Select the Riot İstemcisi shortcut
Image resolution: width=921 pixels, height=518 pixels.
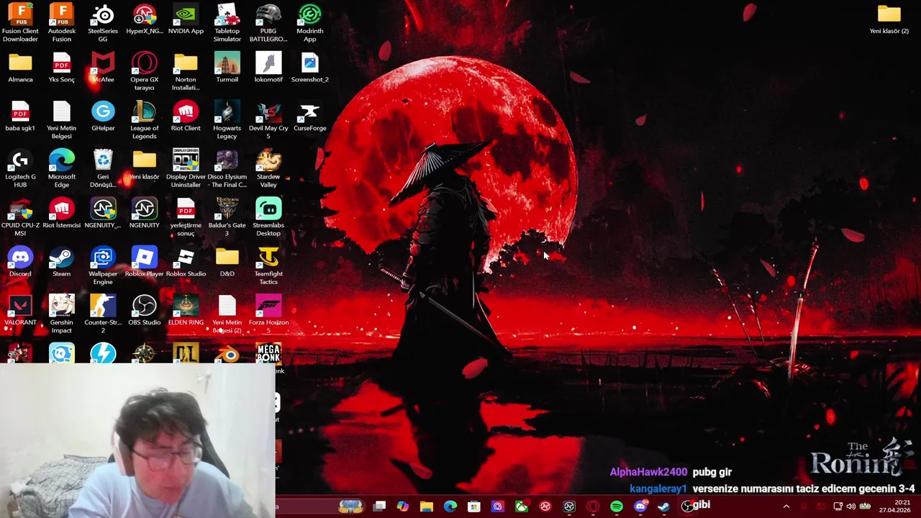[x=62, y=214]
